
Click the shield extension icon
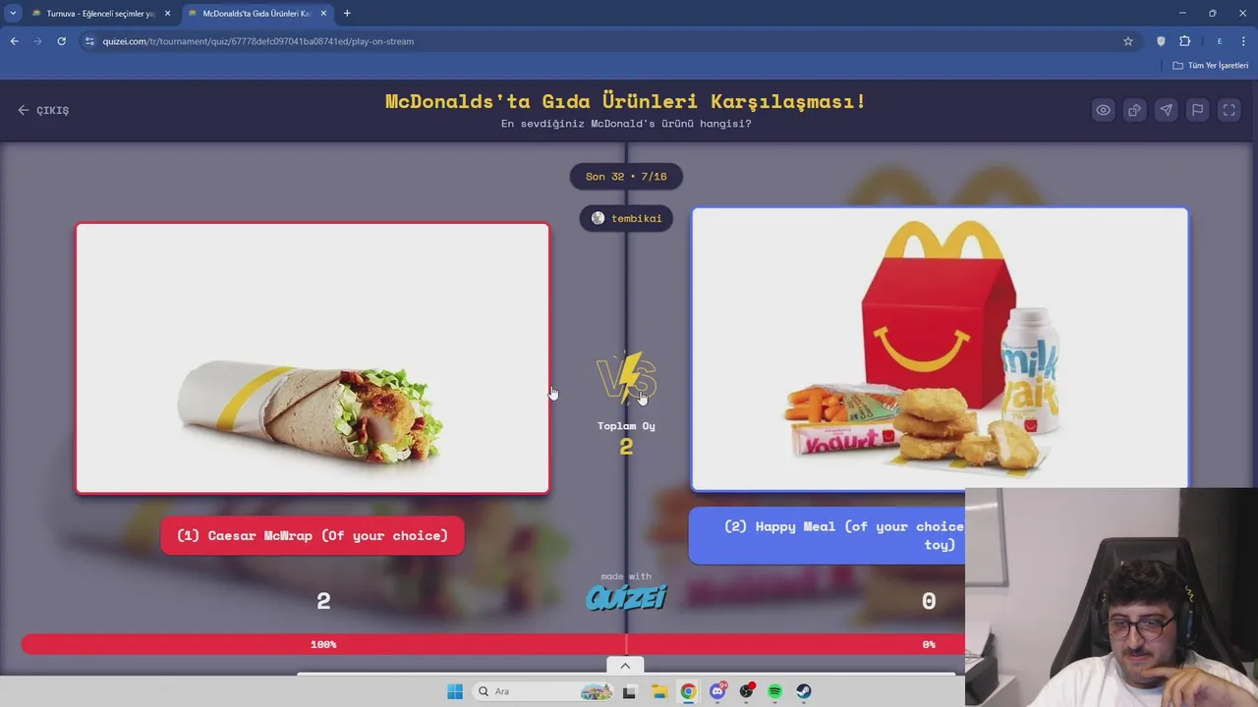coord(1161,41)
